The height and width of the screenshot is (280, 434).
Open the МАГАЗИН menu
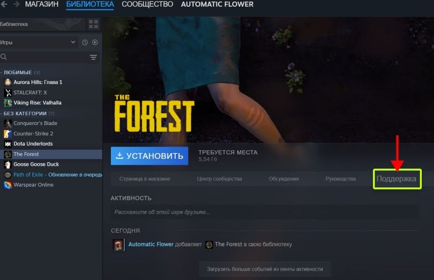point(41,4)
